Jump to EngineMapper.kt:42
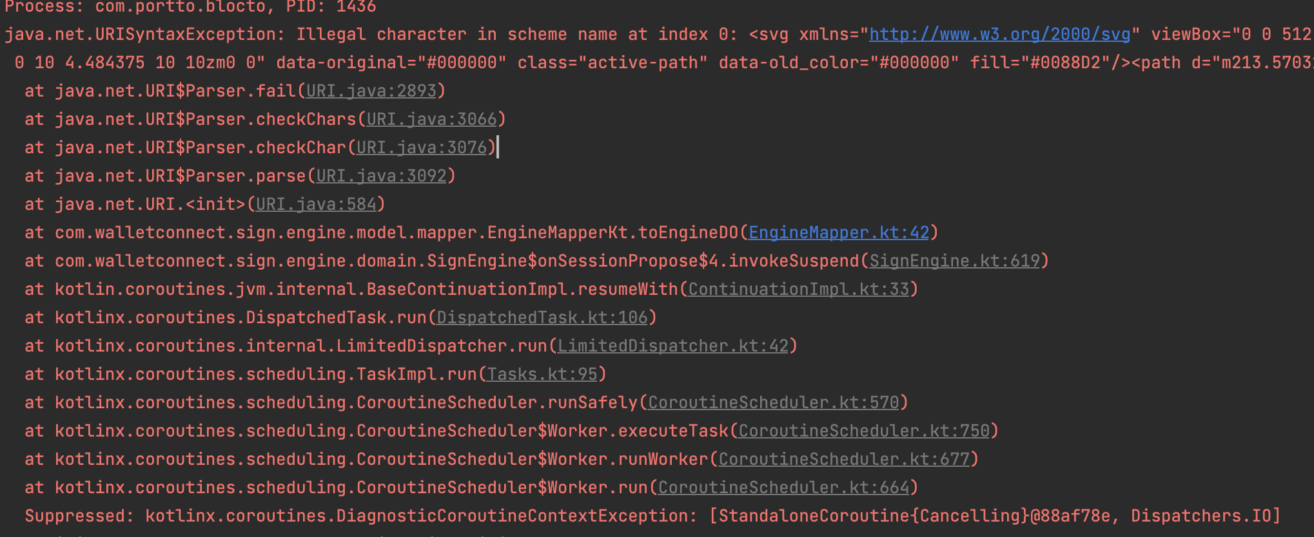Viewport: 1314px width, 537px height. (x=839, y=232)
